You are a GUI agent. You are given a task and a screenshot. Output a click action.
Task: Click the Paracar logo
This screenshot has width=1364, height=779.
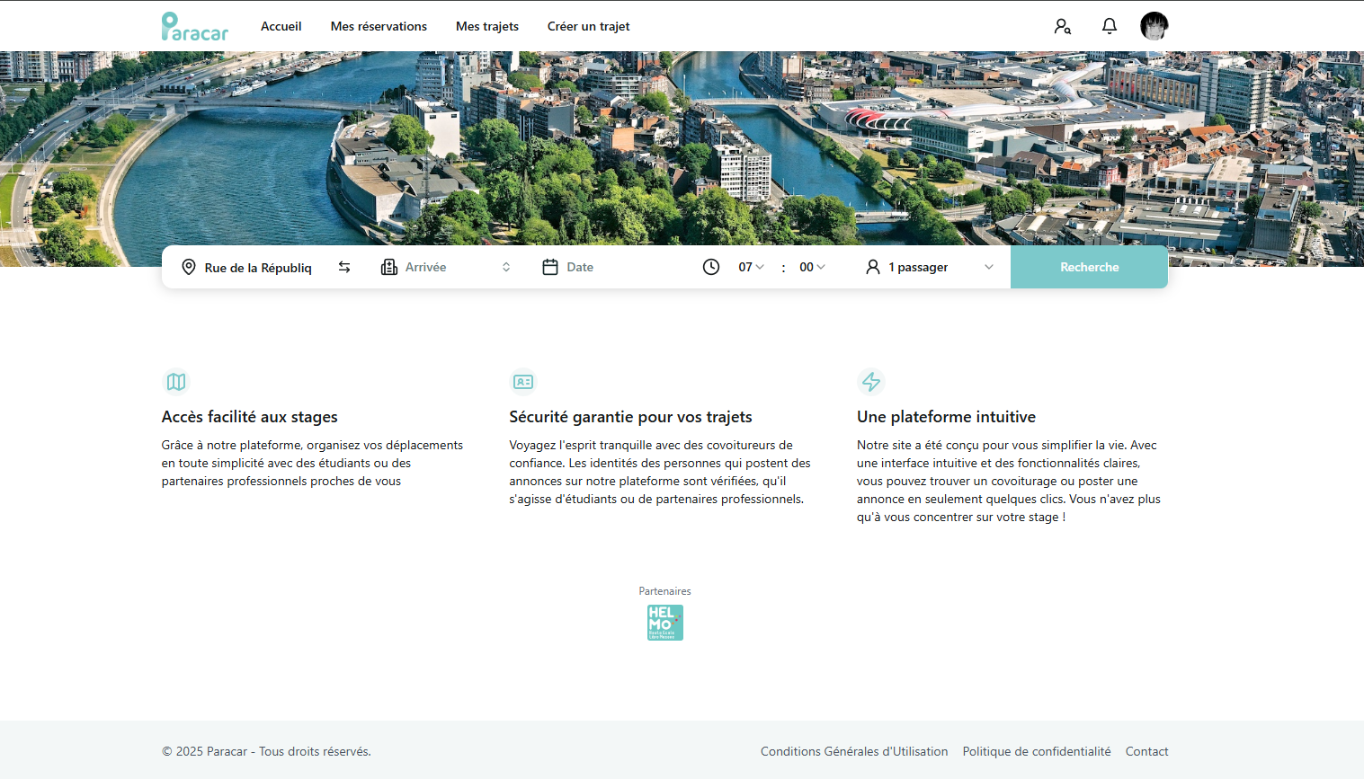pos(195,26)
